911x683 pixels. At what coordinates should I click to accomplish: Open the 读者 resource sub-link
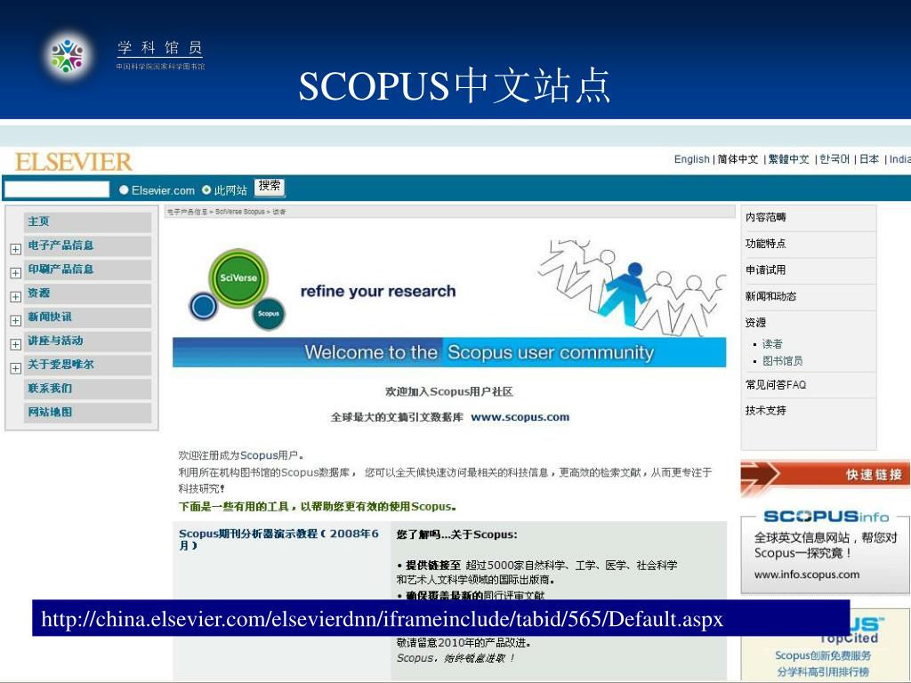pos(773,344)
